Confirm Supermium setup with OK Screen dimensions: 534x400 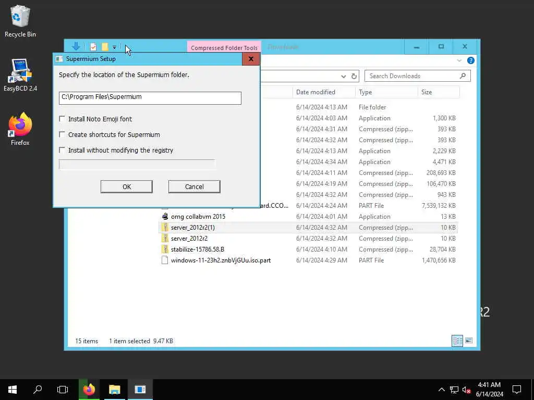[x=127, y=187]
